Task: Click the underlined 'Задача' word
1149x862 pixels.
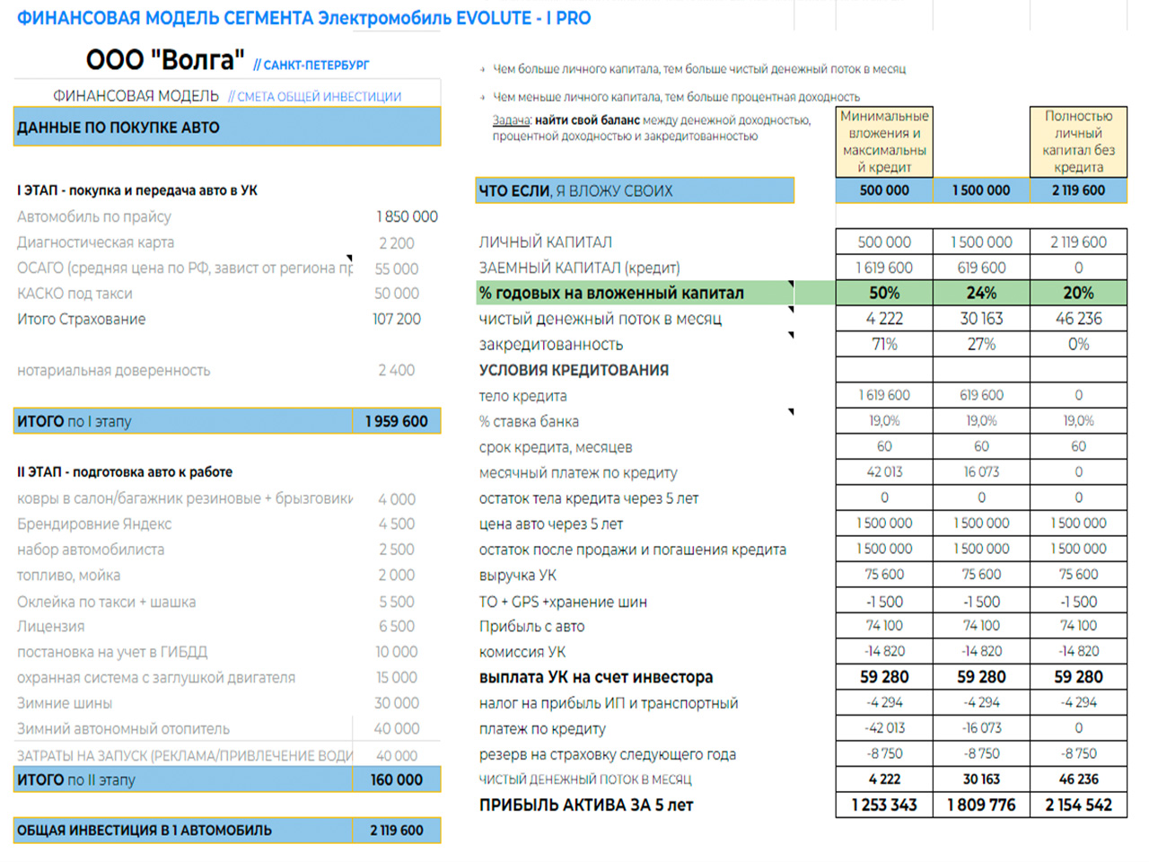Action: point(512,120)
